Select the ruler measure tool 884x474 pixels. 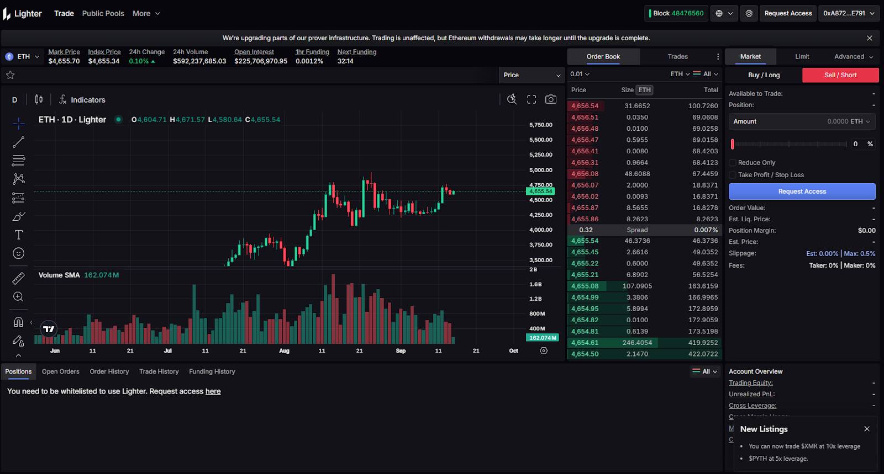tap(18, 278)
